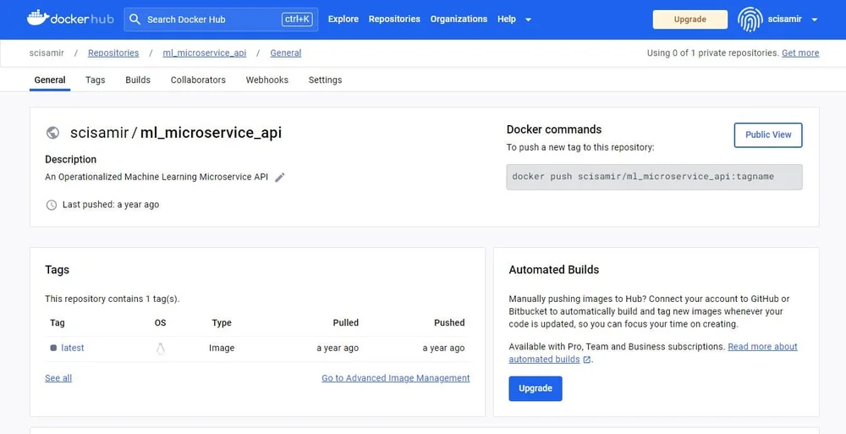
Task: Open the Webhooks tab
Action: [x=267, y=80]
